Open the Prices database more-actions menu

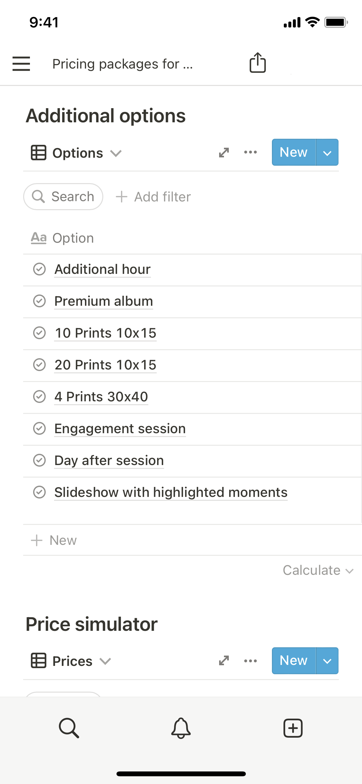(250, 661)
